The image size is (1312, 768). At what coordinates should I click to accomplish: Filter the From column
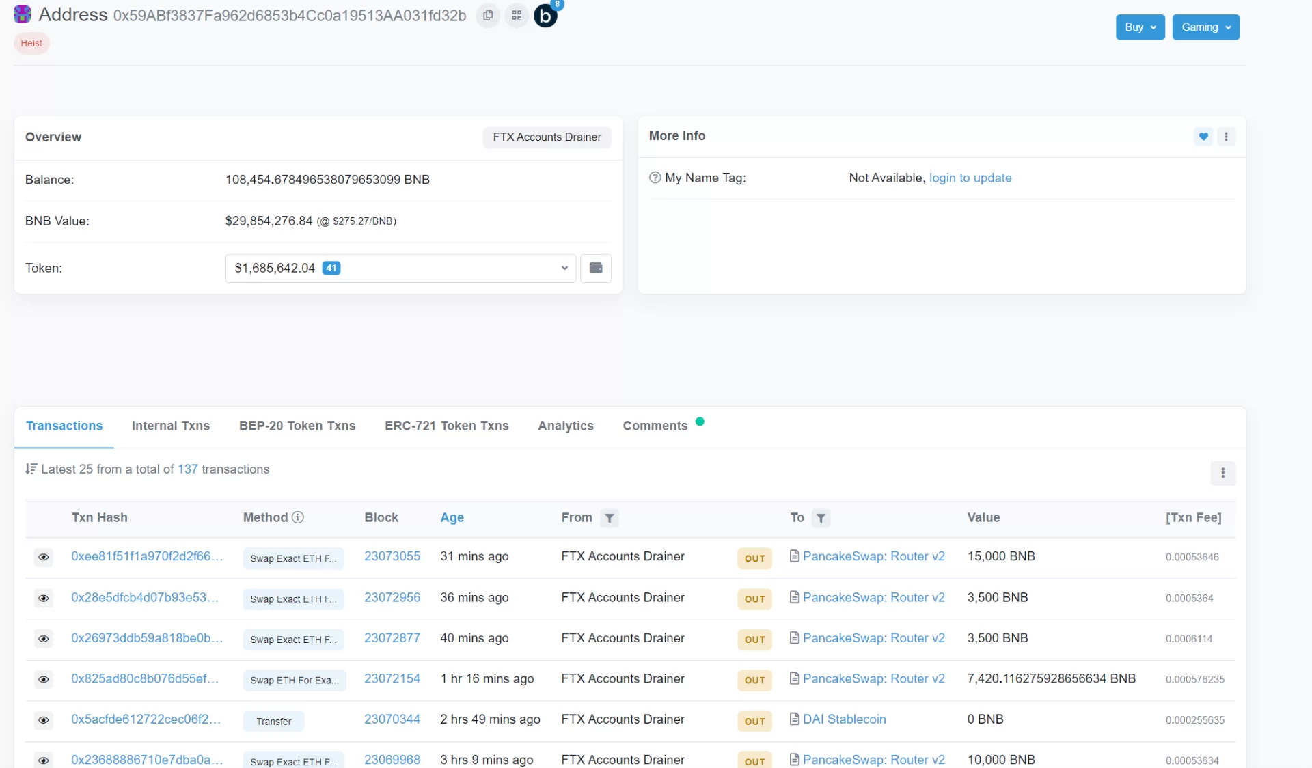click(610, 519)
